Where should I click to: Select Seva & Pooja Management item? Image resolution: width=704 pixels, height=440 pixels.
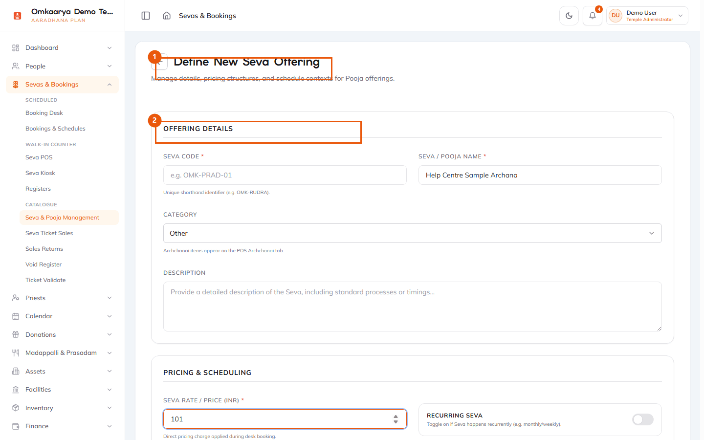coord(69,218)
